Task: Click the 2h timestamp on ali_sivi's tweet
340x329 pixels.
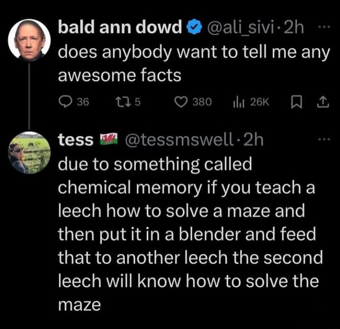Action: pyautogui.click(x=293, y=29)
